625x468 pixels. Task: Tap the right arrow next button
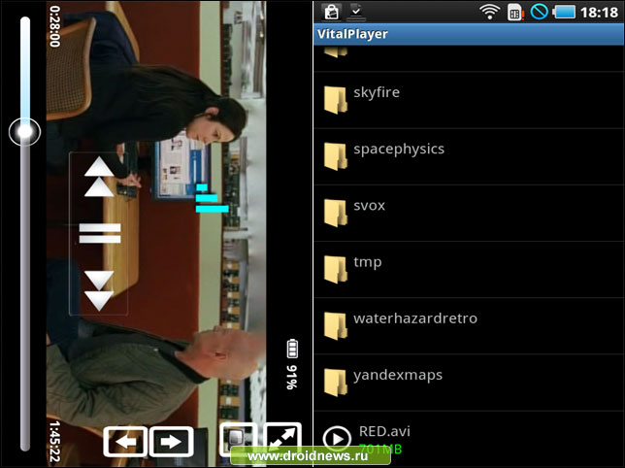click(x=172, y=442)
